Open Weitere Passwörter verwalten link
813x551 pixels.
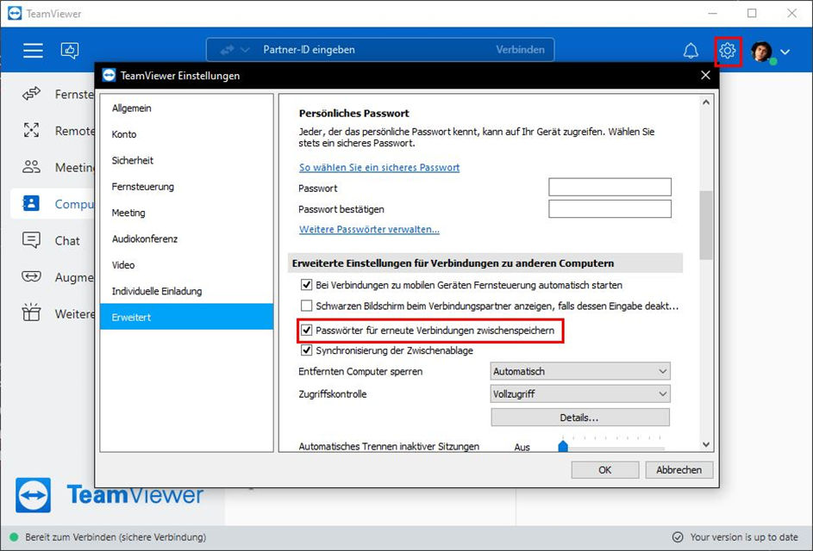tap(369, 229)
